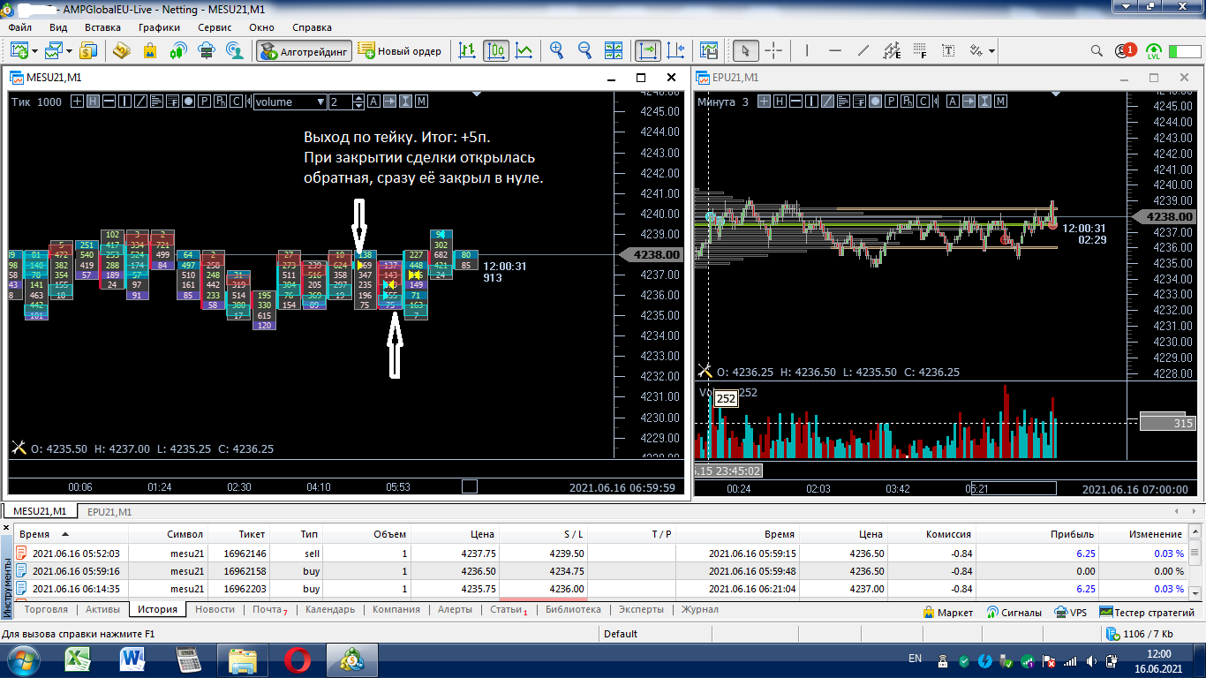The width and height of the screenshot is (1206, 678).
Task: Open Excel from the Windows taskbar
Action: (x=79, y=659)
